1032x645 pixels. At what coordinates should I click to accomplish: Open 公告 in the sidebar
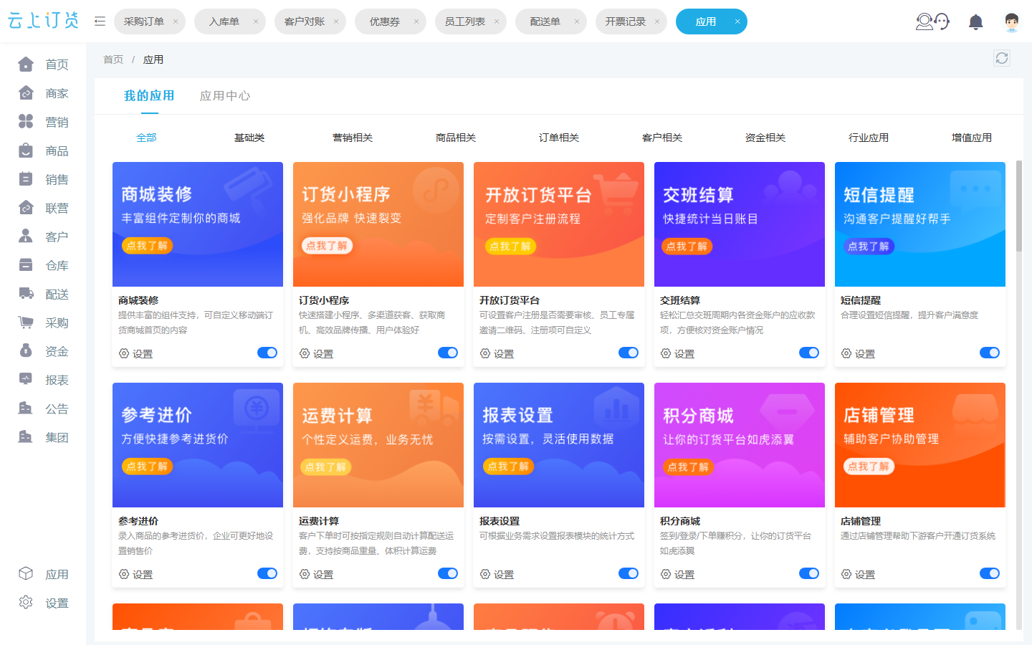(x=43, y=408)
